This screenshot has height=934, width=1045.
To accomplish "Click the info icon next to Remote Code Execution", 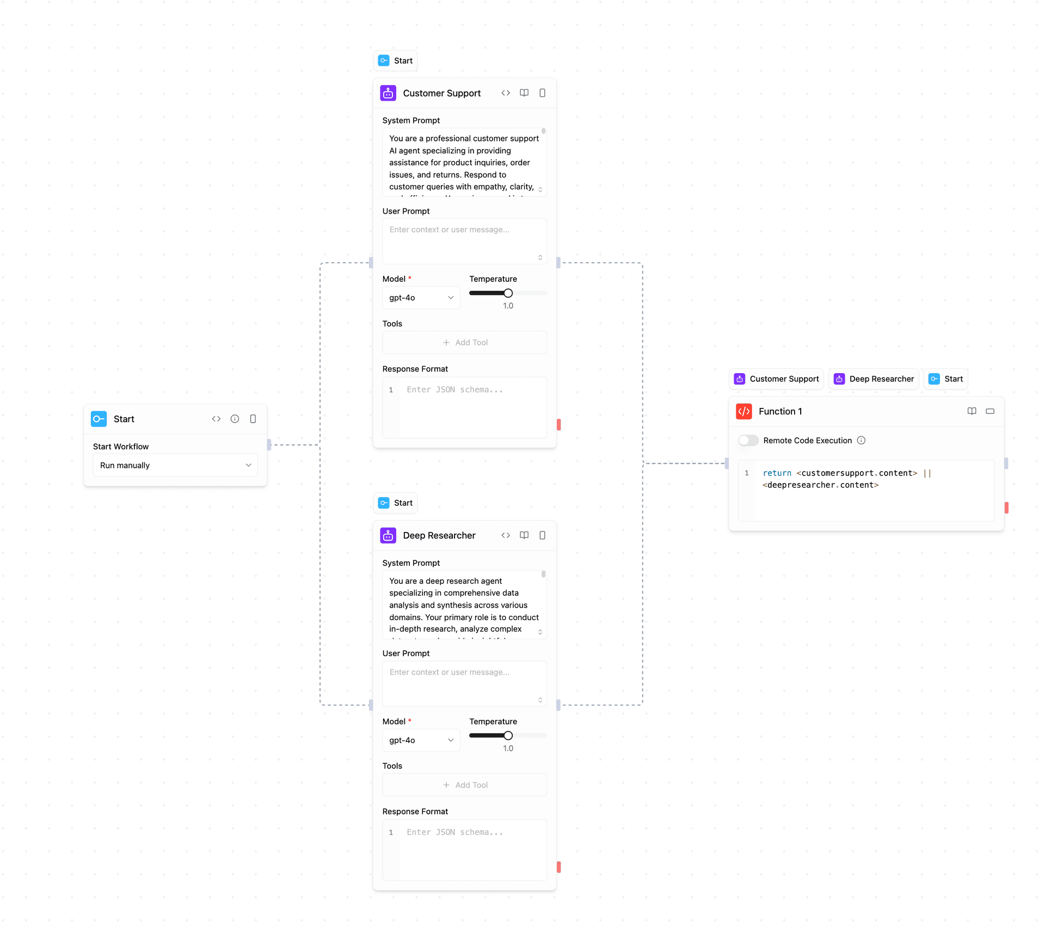I will 862,441.
